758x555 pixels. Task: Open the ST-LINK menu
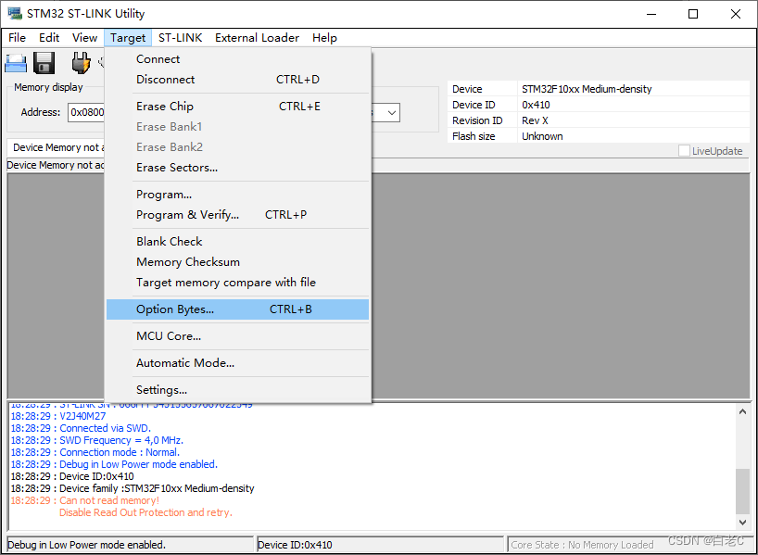coord(180,38)
